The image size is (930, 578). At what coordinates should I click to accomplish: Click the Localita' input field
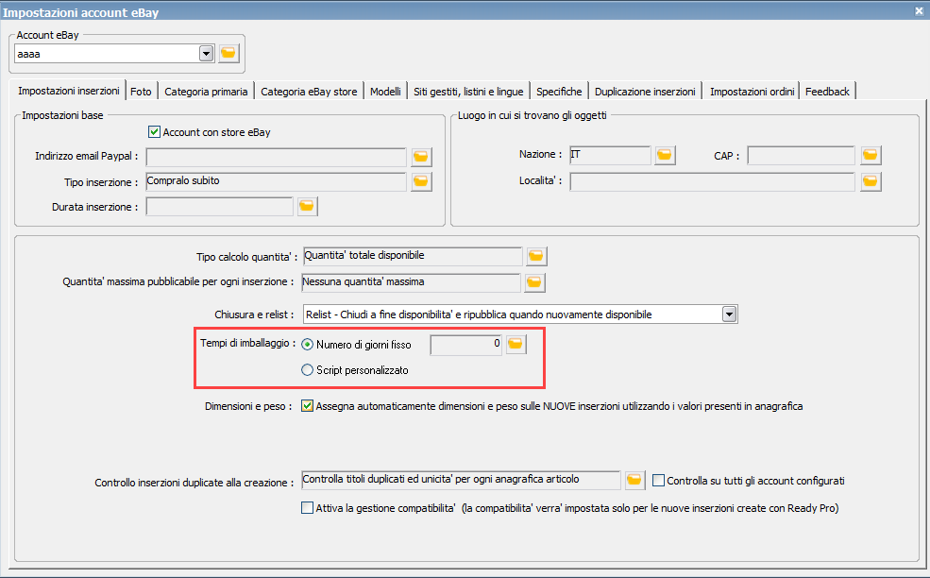(712, 181)
